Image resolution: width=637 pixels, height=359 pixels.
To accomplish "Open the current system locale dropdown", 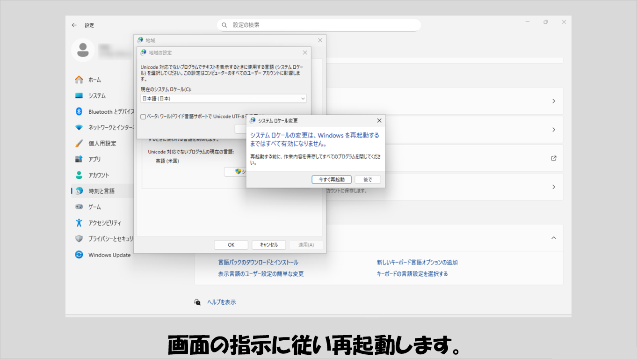I will coord(224,99).
